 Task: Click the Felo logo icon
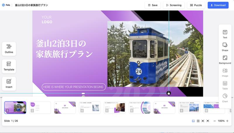(x=4, y=5)
